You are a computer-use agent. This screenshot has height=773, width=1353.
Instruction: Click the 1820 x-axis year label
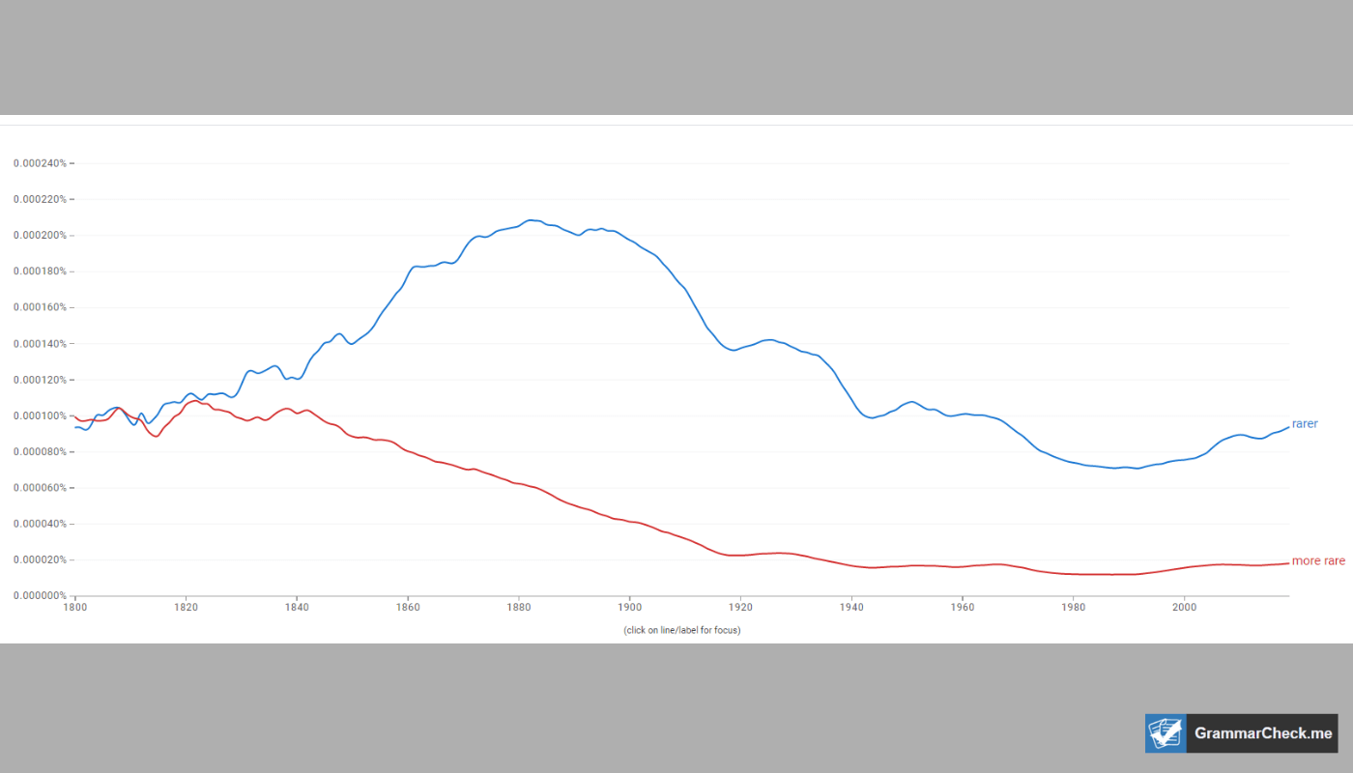click(x=187, y=608)
